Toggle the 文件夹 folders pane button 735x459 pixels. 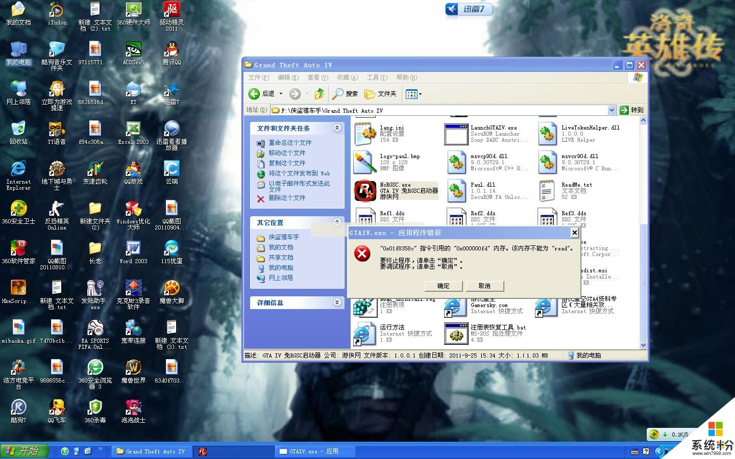380,94
